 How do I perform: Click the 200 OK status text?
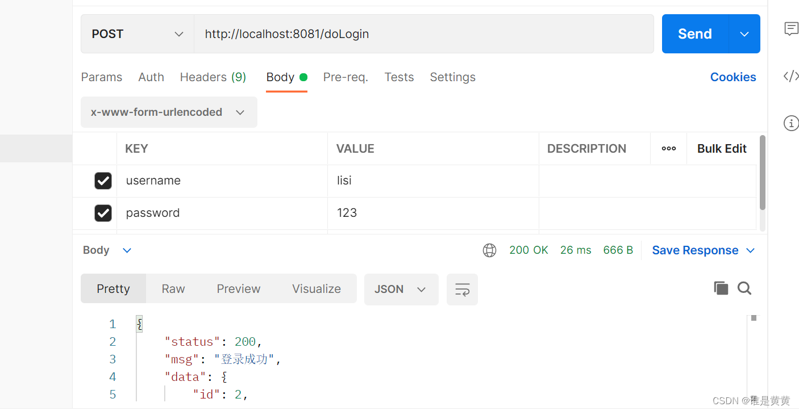point(528,250)
